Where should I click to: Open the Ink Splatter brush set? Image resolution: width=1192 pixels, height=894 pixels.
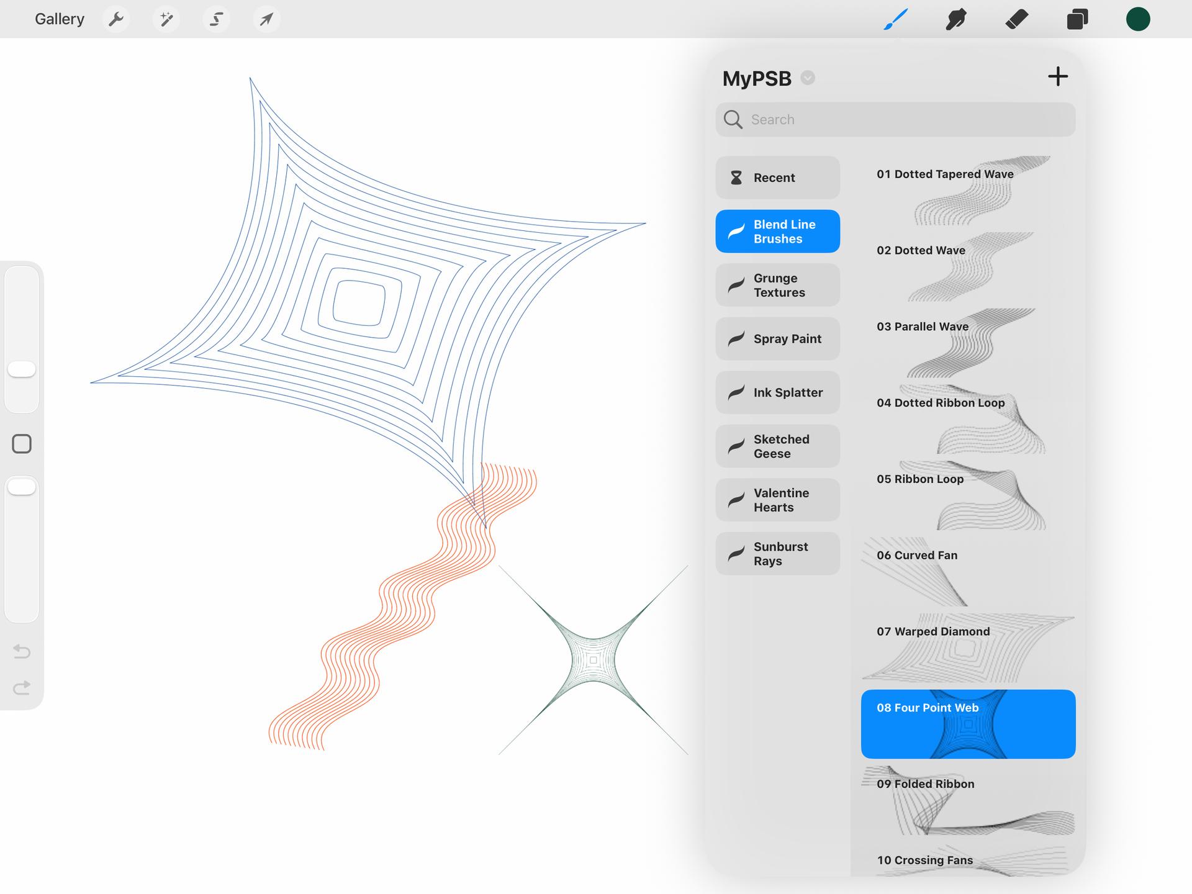pos(777,392)
